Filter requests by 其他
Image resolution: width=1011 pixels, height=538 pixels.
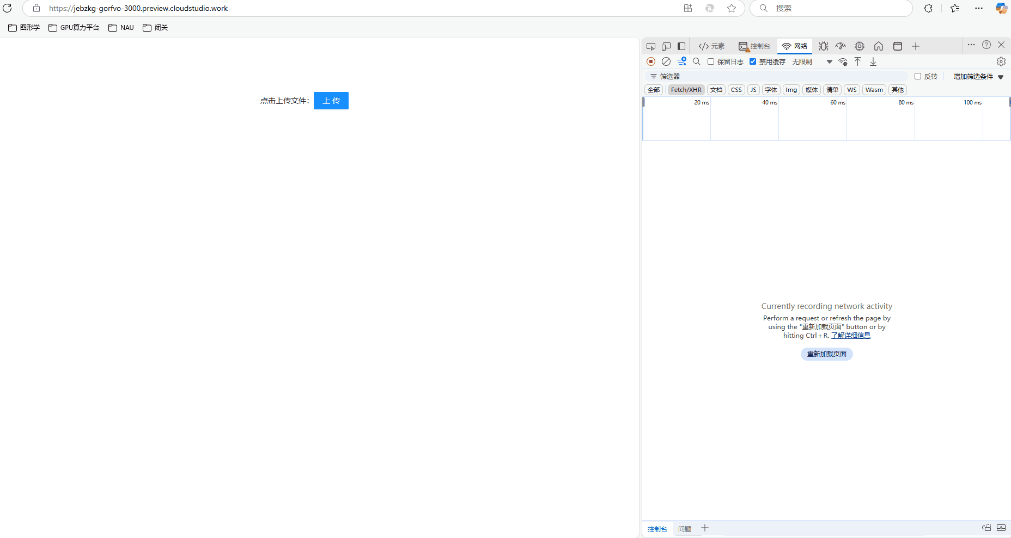pos(898,90)
